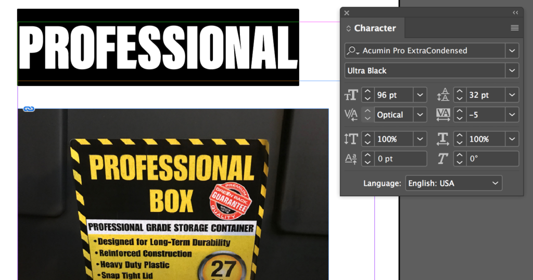Click the Optical kerning field
Viewport: 533px width, 280px height.
pos(394,114)
